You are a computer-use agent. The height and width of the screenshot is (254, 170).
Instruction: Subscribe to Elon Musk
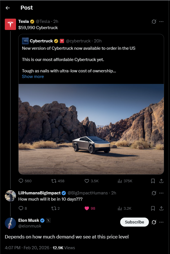(134, 222)
